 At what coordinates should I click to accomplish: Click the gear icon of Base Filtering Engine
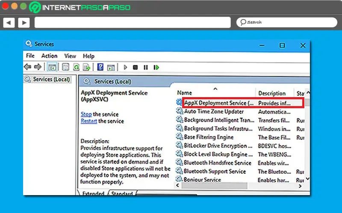180,137
